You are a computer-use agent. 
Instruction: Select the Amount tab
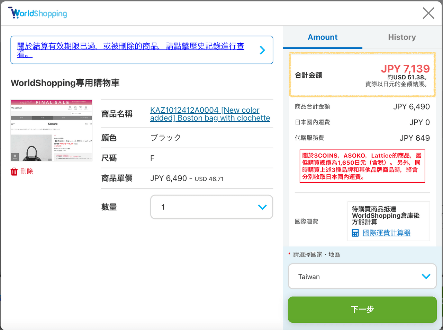pyautogui.click(x=323, y=37)
